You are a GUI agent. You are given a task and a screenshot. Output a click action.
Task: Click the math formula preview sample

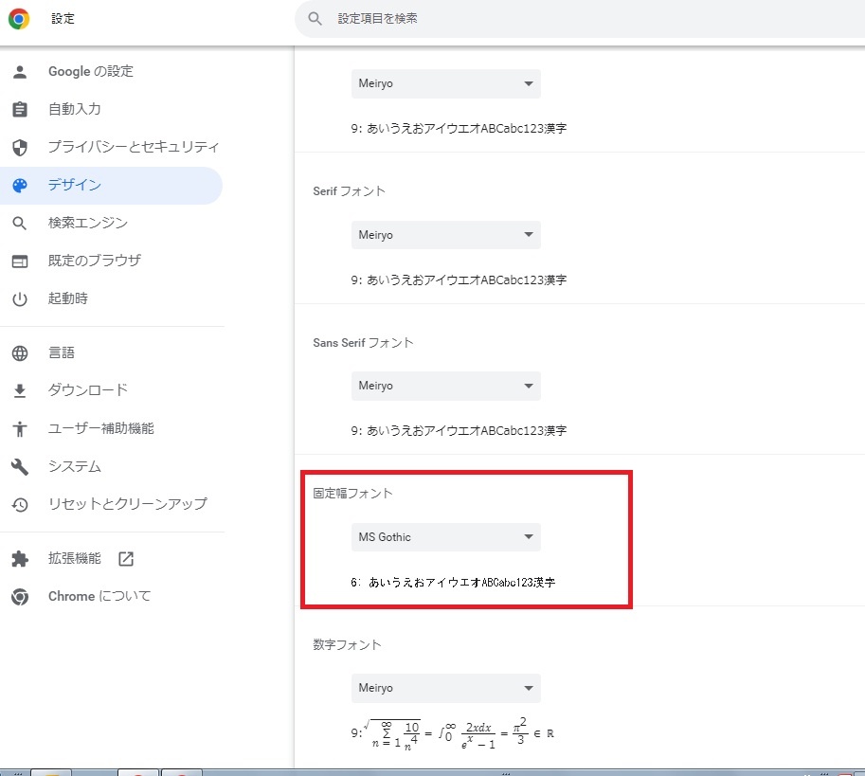452,733
